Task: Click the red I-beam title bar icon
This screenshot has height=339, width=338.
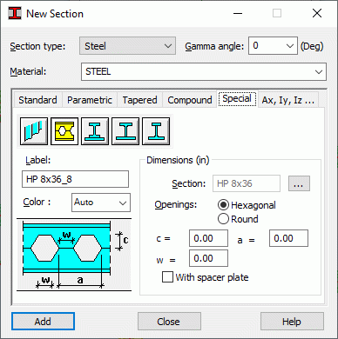Action: click(x=15, y=13)
